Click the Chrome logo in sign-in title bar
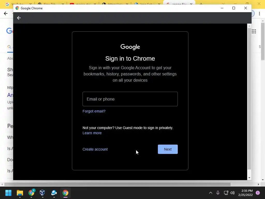 17,8
